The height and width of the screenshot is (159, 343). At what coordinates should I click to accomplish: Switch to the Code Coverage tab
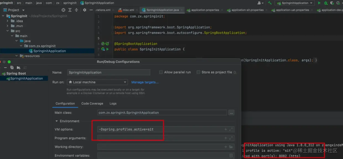(92, 104)
